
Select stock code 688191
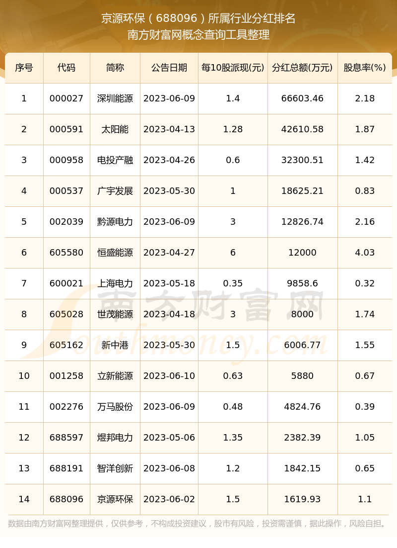click(66, 468)
